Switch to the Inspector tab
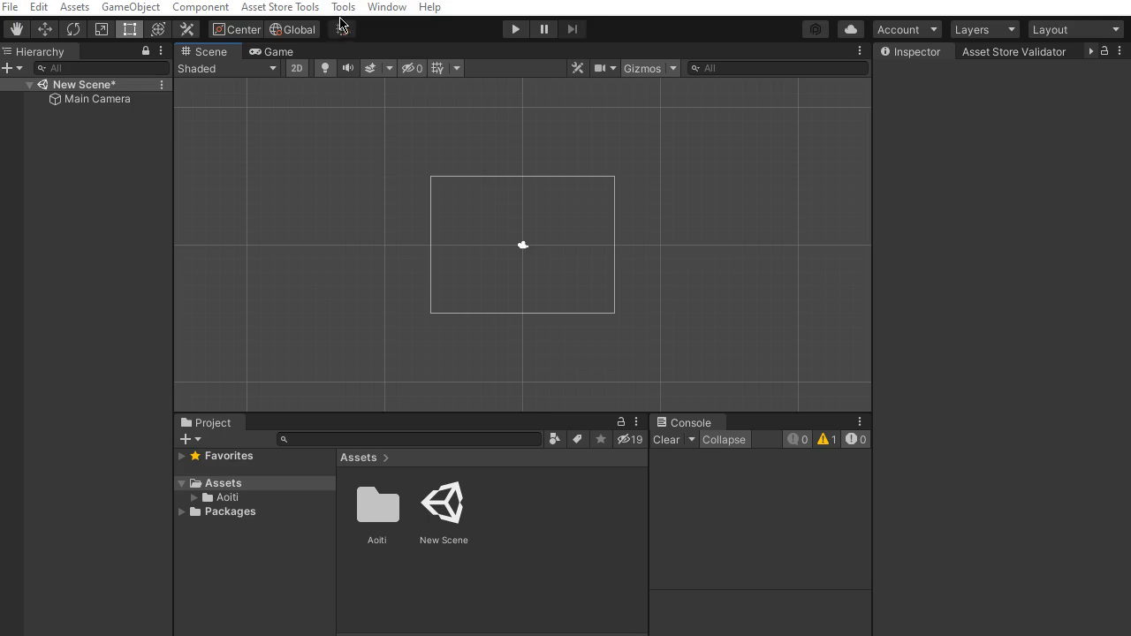Screen dimensions: 1131x636 (x=910, y=51)
